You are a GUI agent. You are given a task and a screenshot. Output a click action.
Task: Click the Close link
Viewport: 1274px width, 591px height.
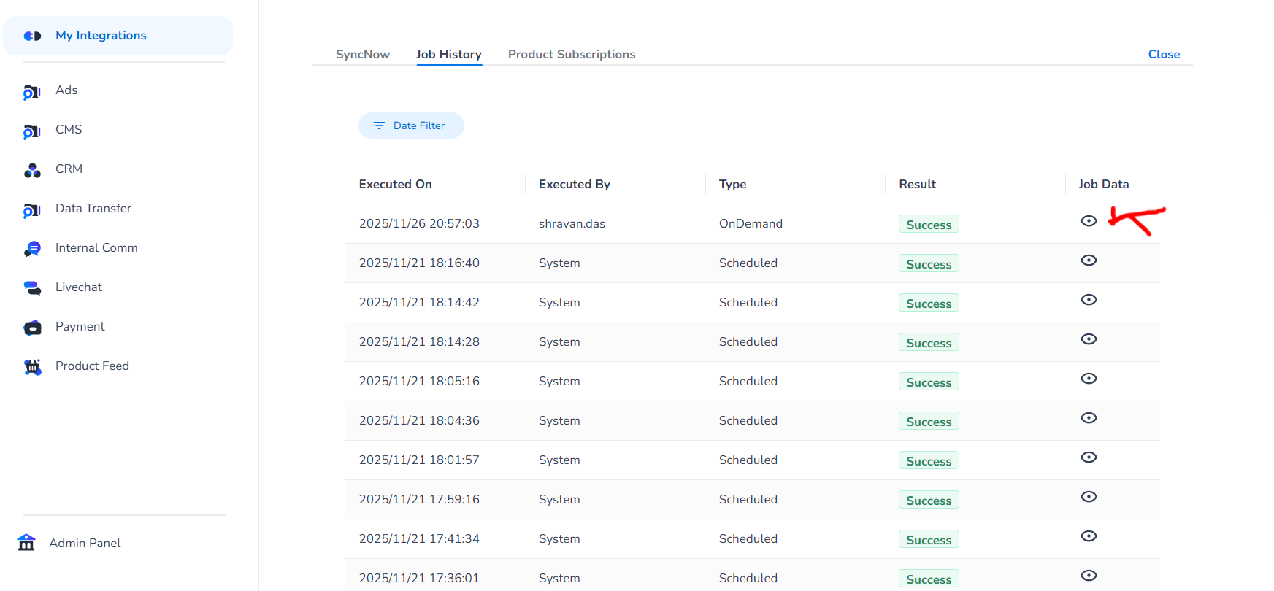tap(1164, 54)
